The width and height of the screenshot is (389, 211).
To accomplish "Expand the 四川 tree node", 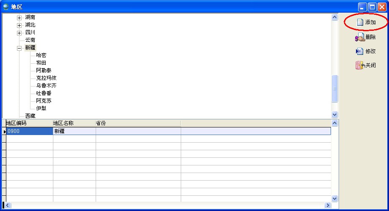I will click(x=19, y=33).
